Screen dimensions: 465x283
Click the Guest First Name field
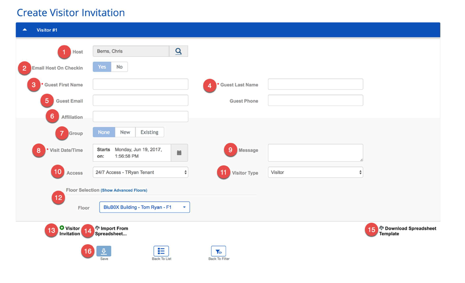[x=140, y=84]
